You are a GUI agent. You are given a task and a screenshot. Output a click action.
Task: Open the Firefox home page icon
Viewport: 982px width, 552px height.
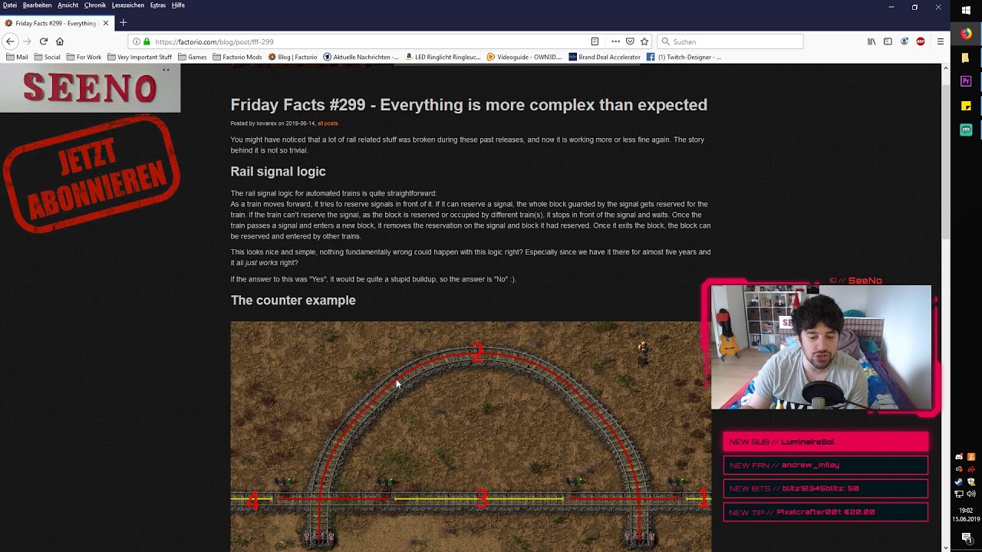click(x=60, y=41)
